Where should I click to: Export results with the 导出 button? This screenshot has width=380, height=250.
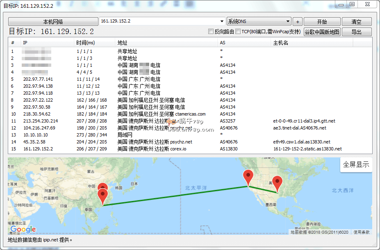(356, 32)
